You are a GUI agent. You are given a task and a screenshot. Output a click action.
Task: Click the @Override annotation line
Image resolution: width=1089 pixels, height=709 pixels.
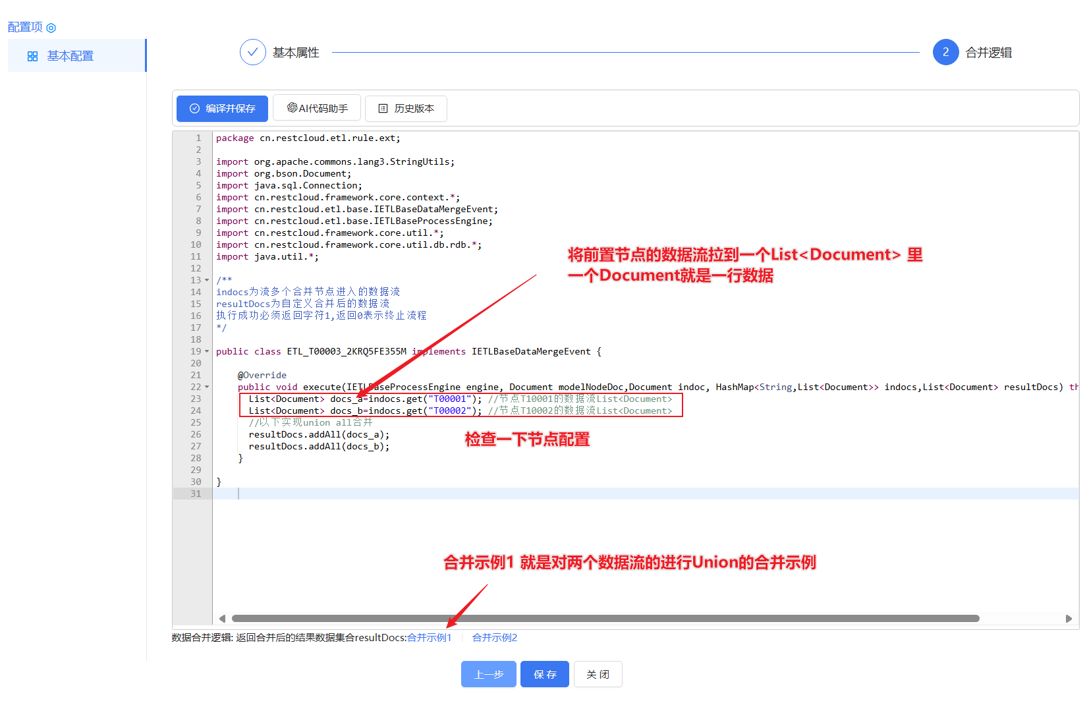[x=262, y=376]
